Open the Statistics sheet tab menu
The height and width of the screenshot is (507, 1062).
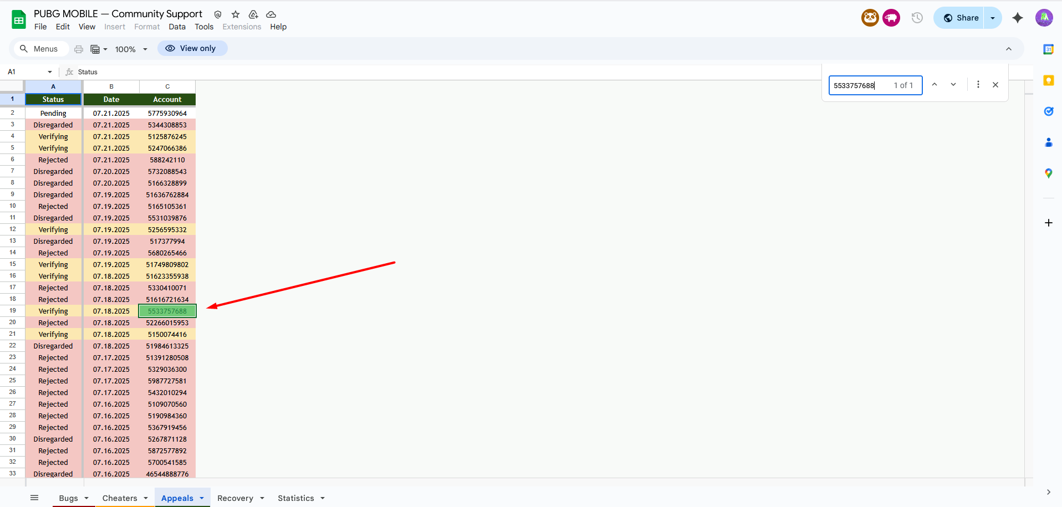point(323,498)
